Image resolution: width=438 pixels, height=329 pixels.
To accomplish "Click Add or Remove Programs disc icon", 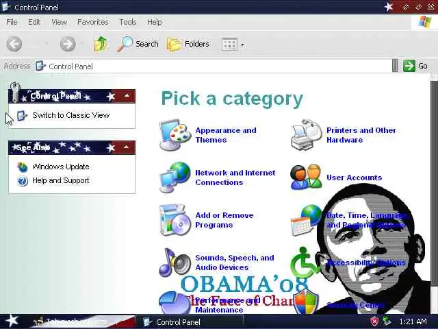I will coord(175,220).
